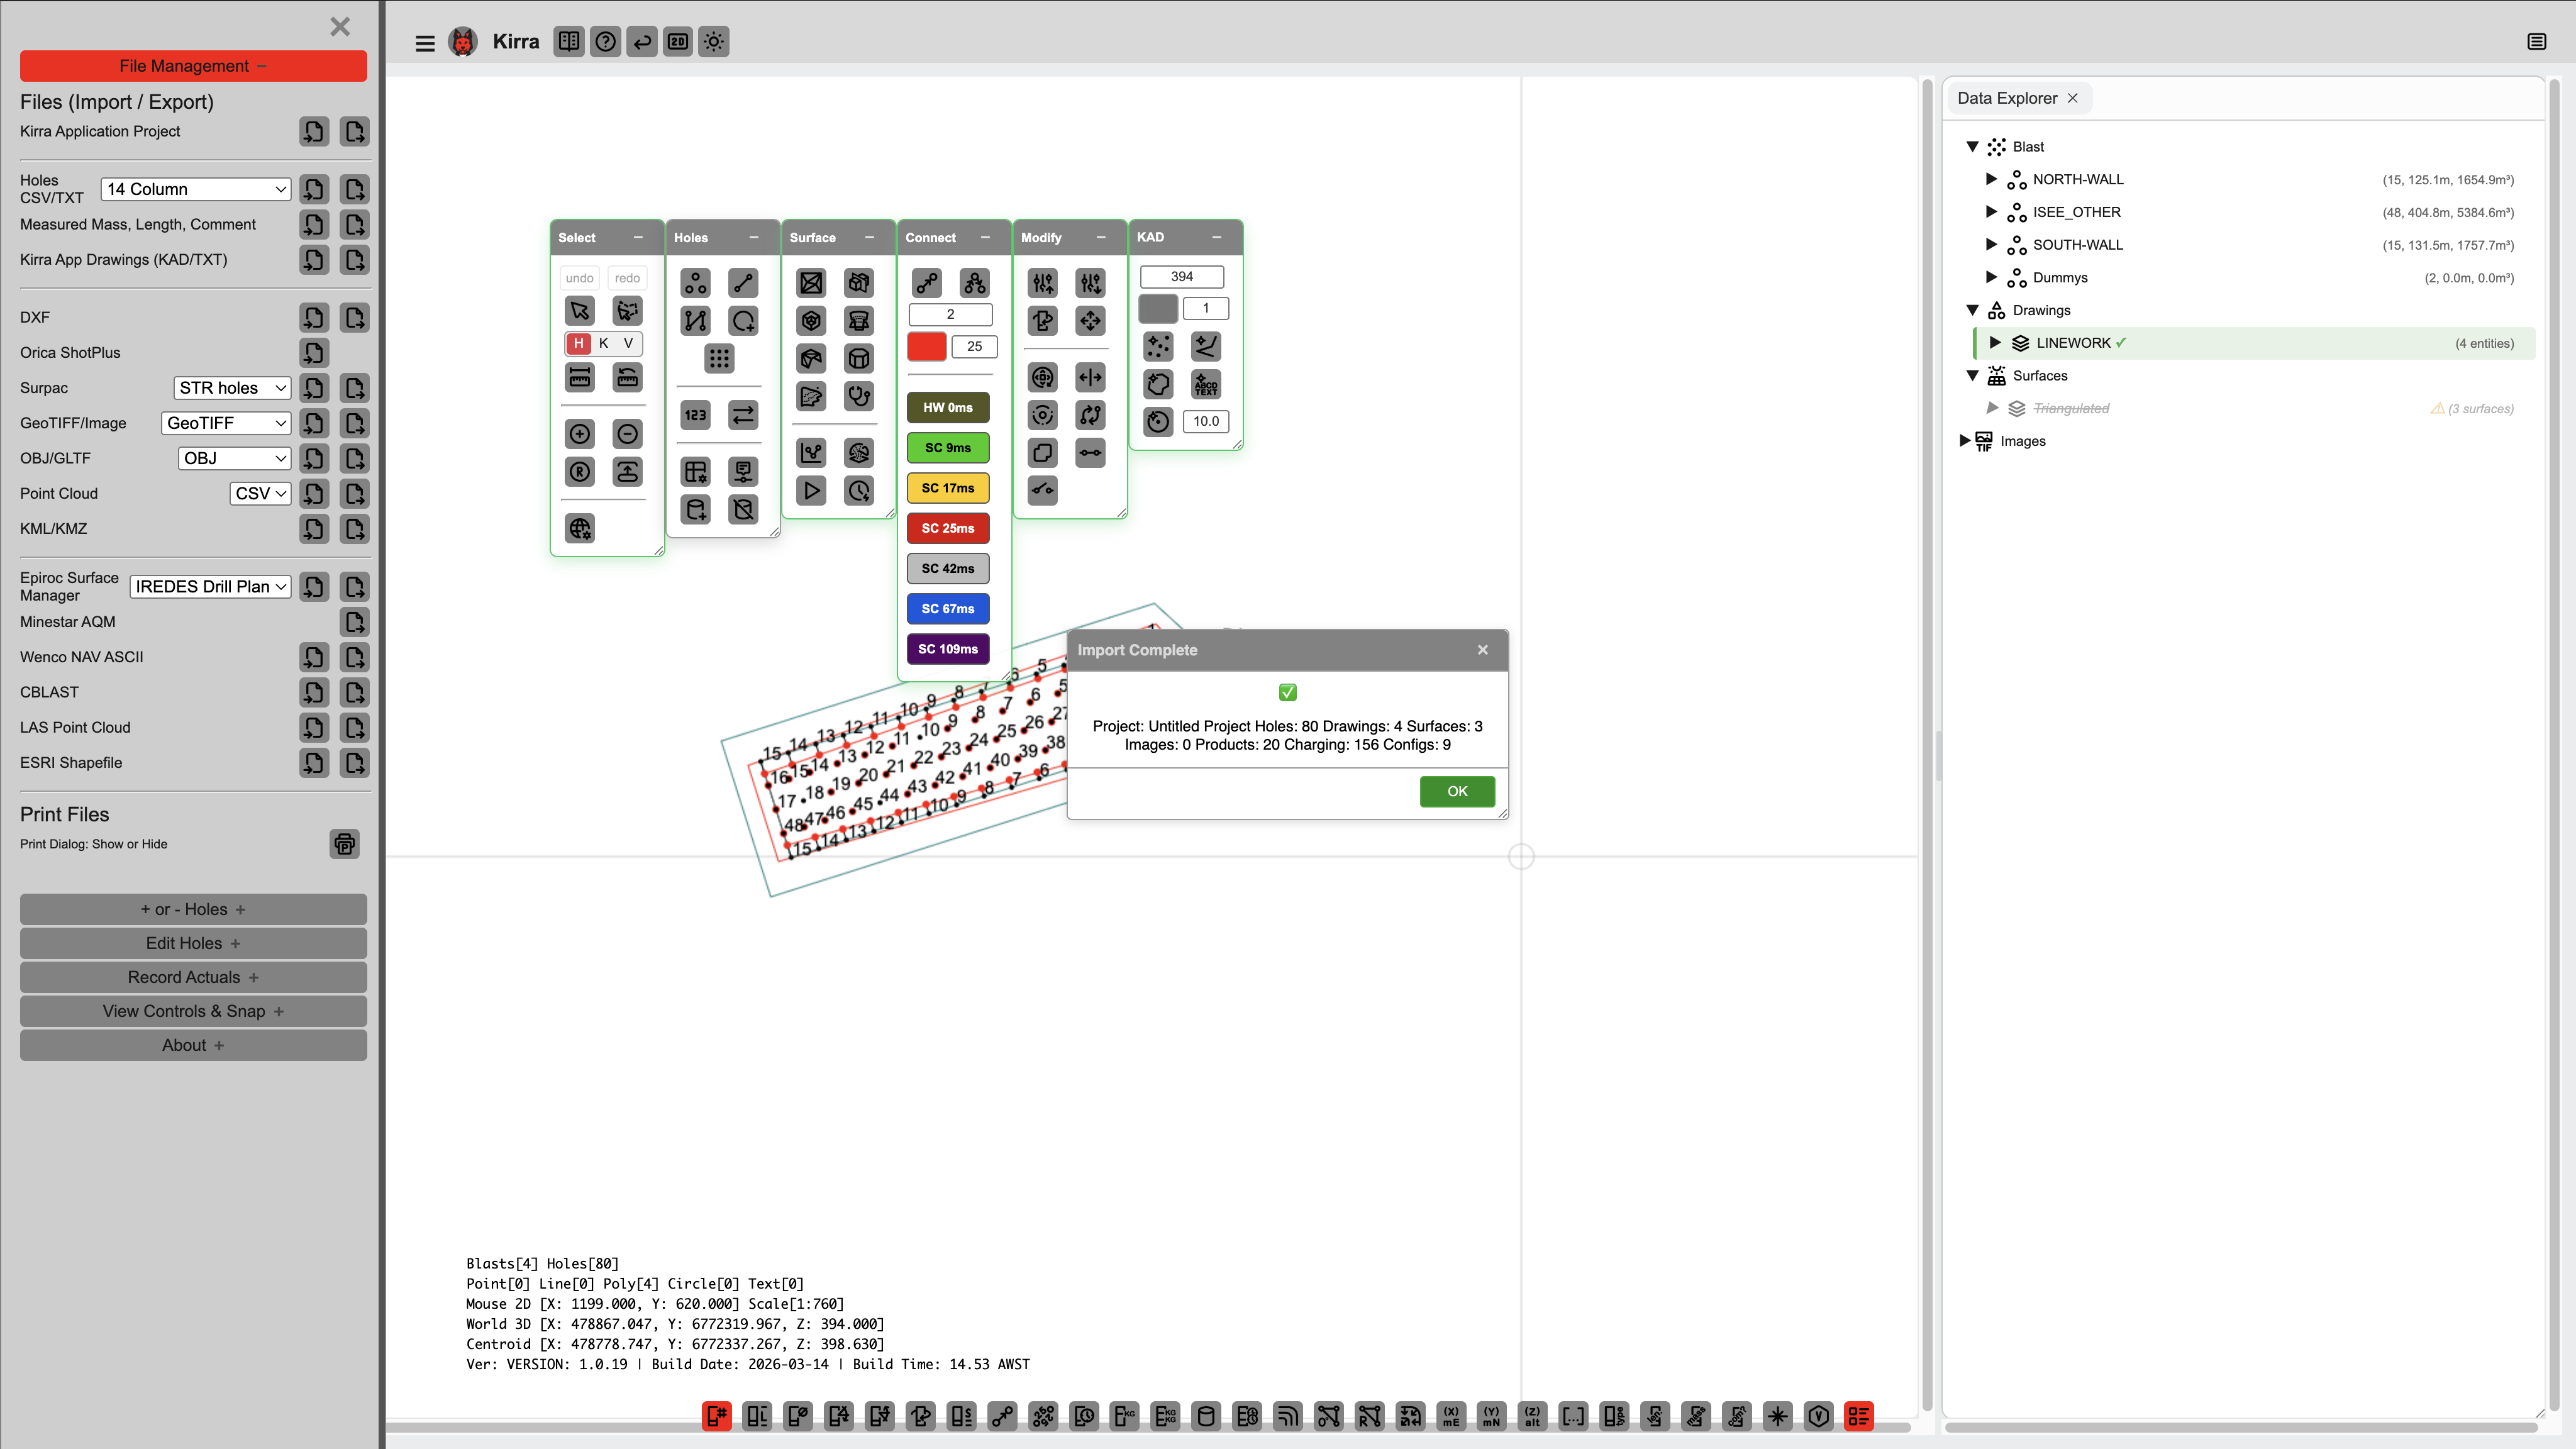This screenshot has height=1449, width=2576.
Task: Activate the polygon selection tool
Action: (627, 311)
